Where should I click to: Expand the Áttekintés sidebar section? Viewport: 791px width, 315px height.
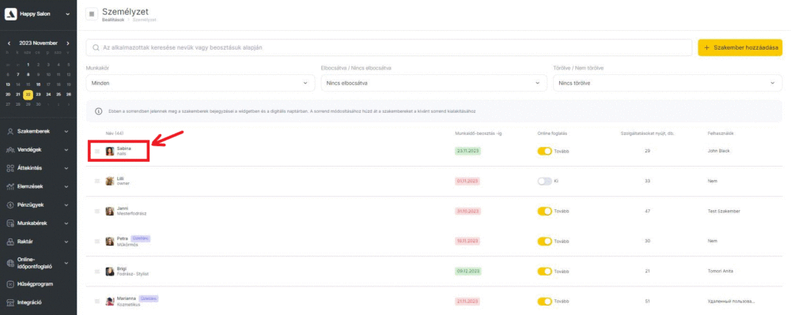click(x=66, y=168)
